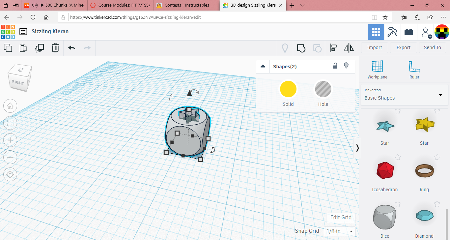
Task: Fit all in view
Action: [10, 123]
